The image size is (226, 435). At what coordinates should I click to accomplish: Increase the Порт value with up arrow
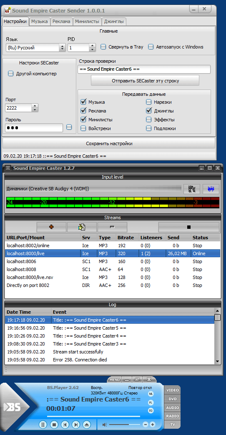click(35, 106)
